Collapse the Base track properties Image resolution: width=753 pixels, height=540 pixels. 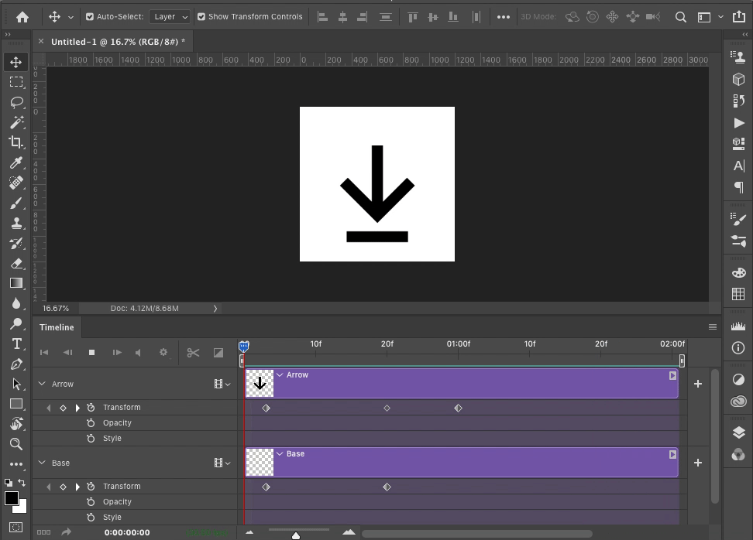[42, 462]
